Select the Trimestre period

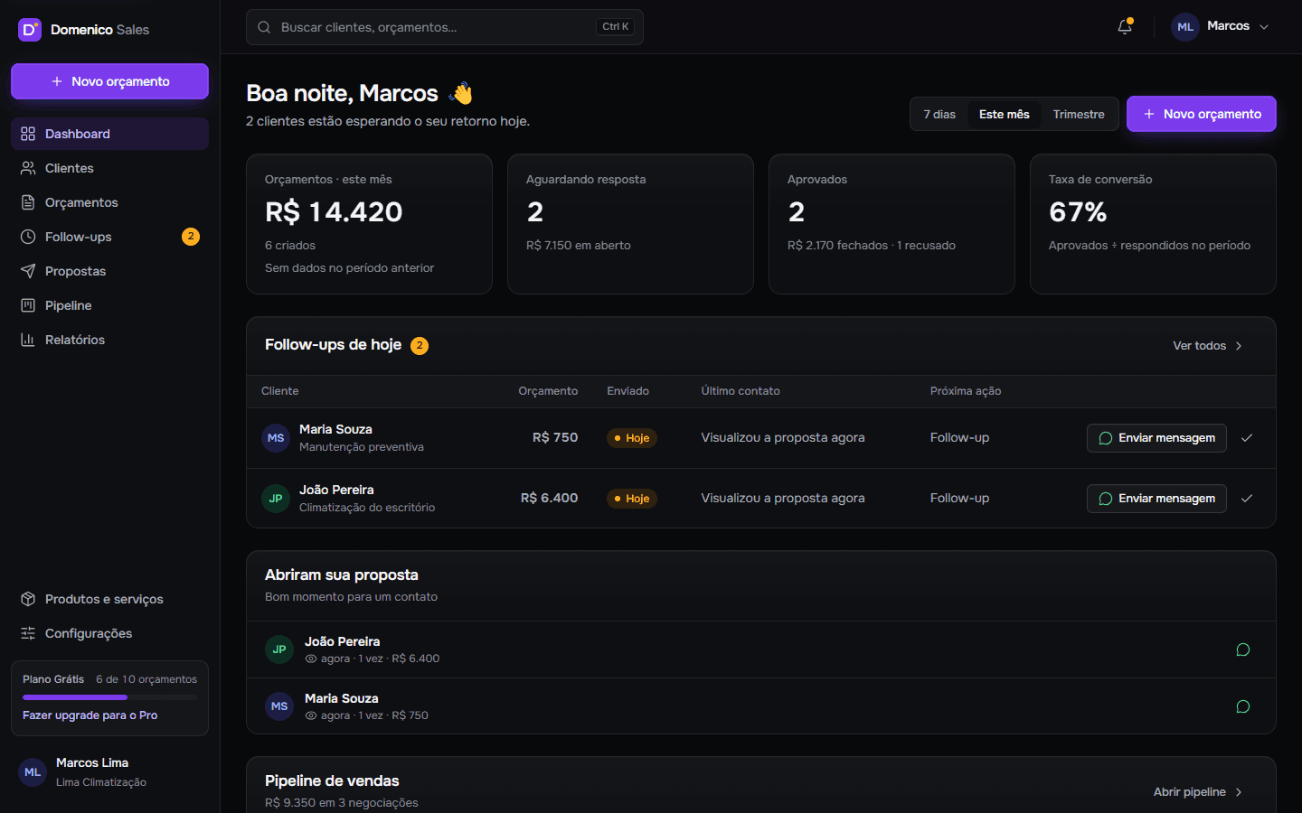tap(1079, 115)
